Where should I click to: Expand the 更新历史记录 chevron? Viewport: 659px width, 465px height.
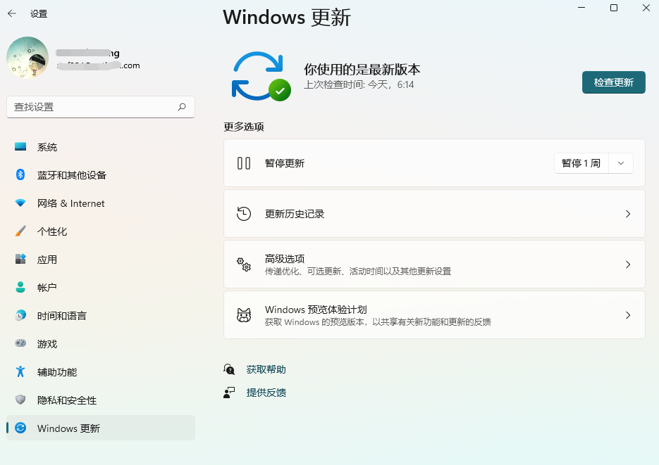(628, 214)
